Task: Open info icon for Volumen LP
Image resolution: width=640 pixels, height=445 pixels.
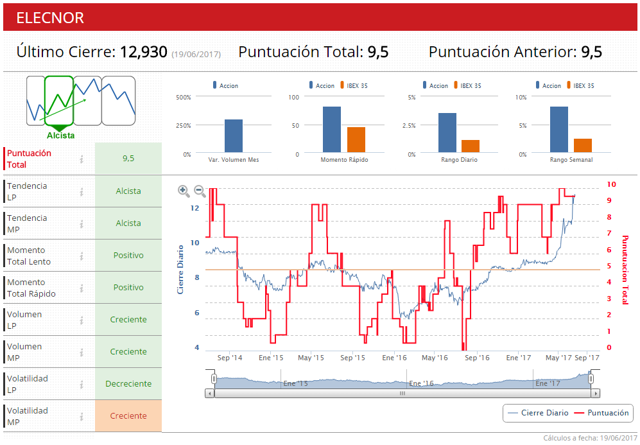Action: pyautogui.click(x=82, y=320)
